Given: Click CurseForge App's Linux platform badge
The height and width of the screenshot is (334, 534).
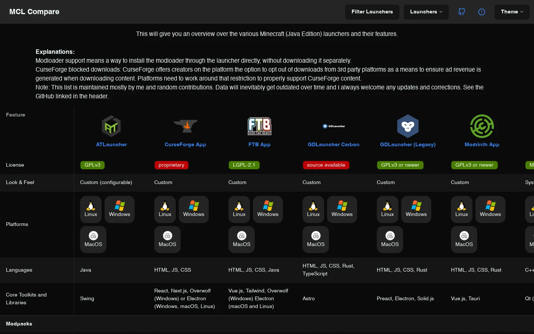Looking at the screenshot, I should [165, 209].
